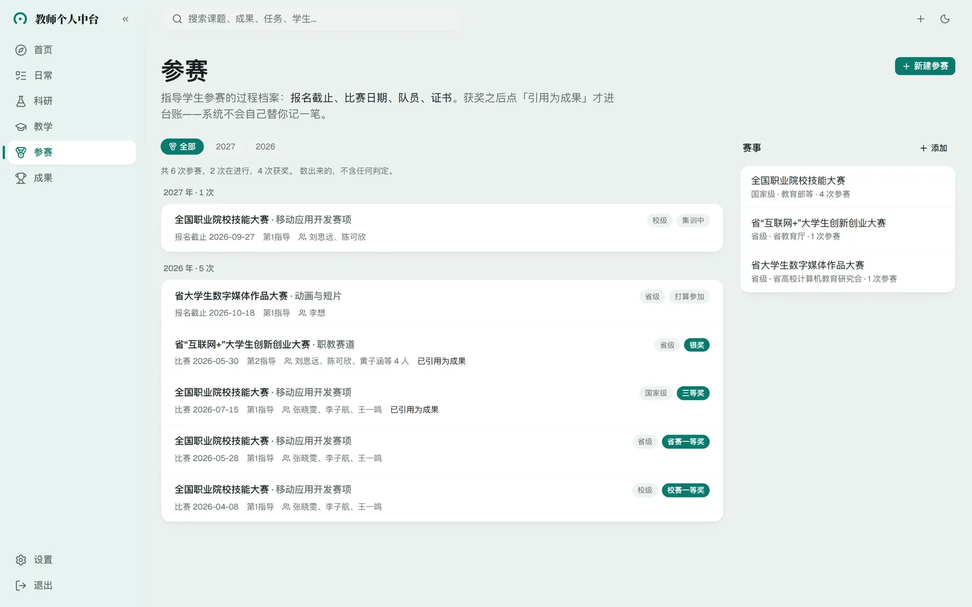Open the entry dated 比赛 2026-04-08
The width and height of the screenshot is (972, 607).
tap(442, 498)
